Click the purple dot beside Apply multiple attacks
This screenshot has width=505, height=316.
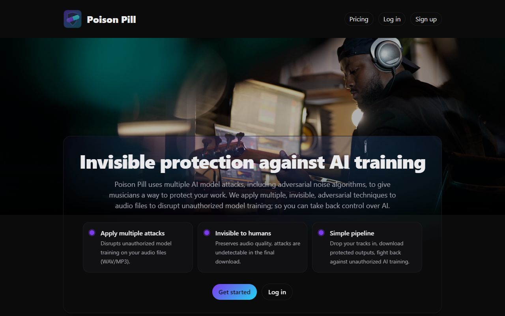pyautogui.click(x=92, y=233)
